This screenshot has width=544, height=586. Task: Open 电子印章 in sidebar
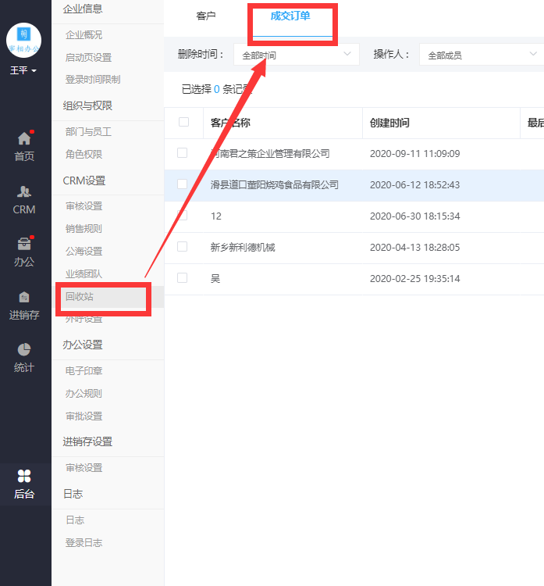click(x=84, y=370)
